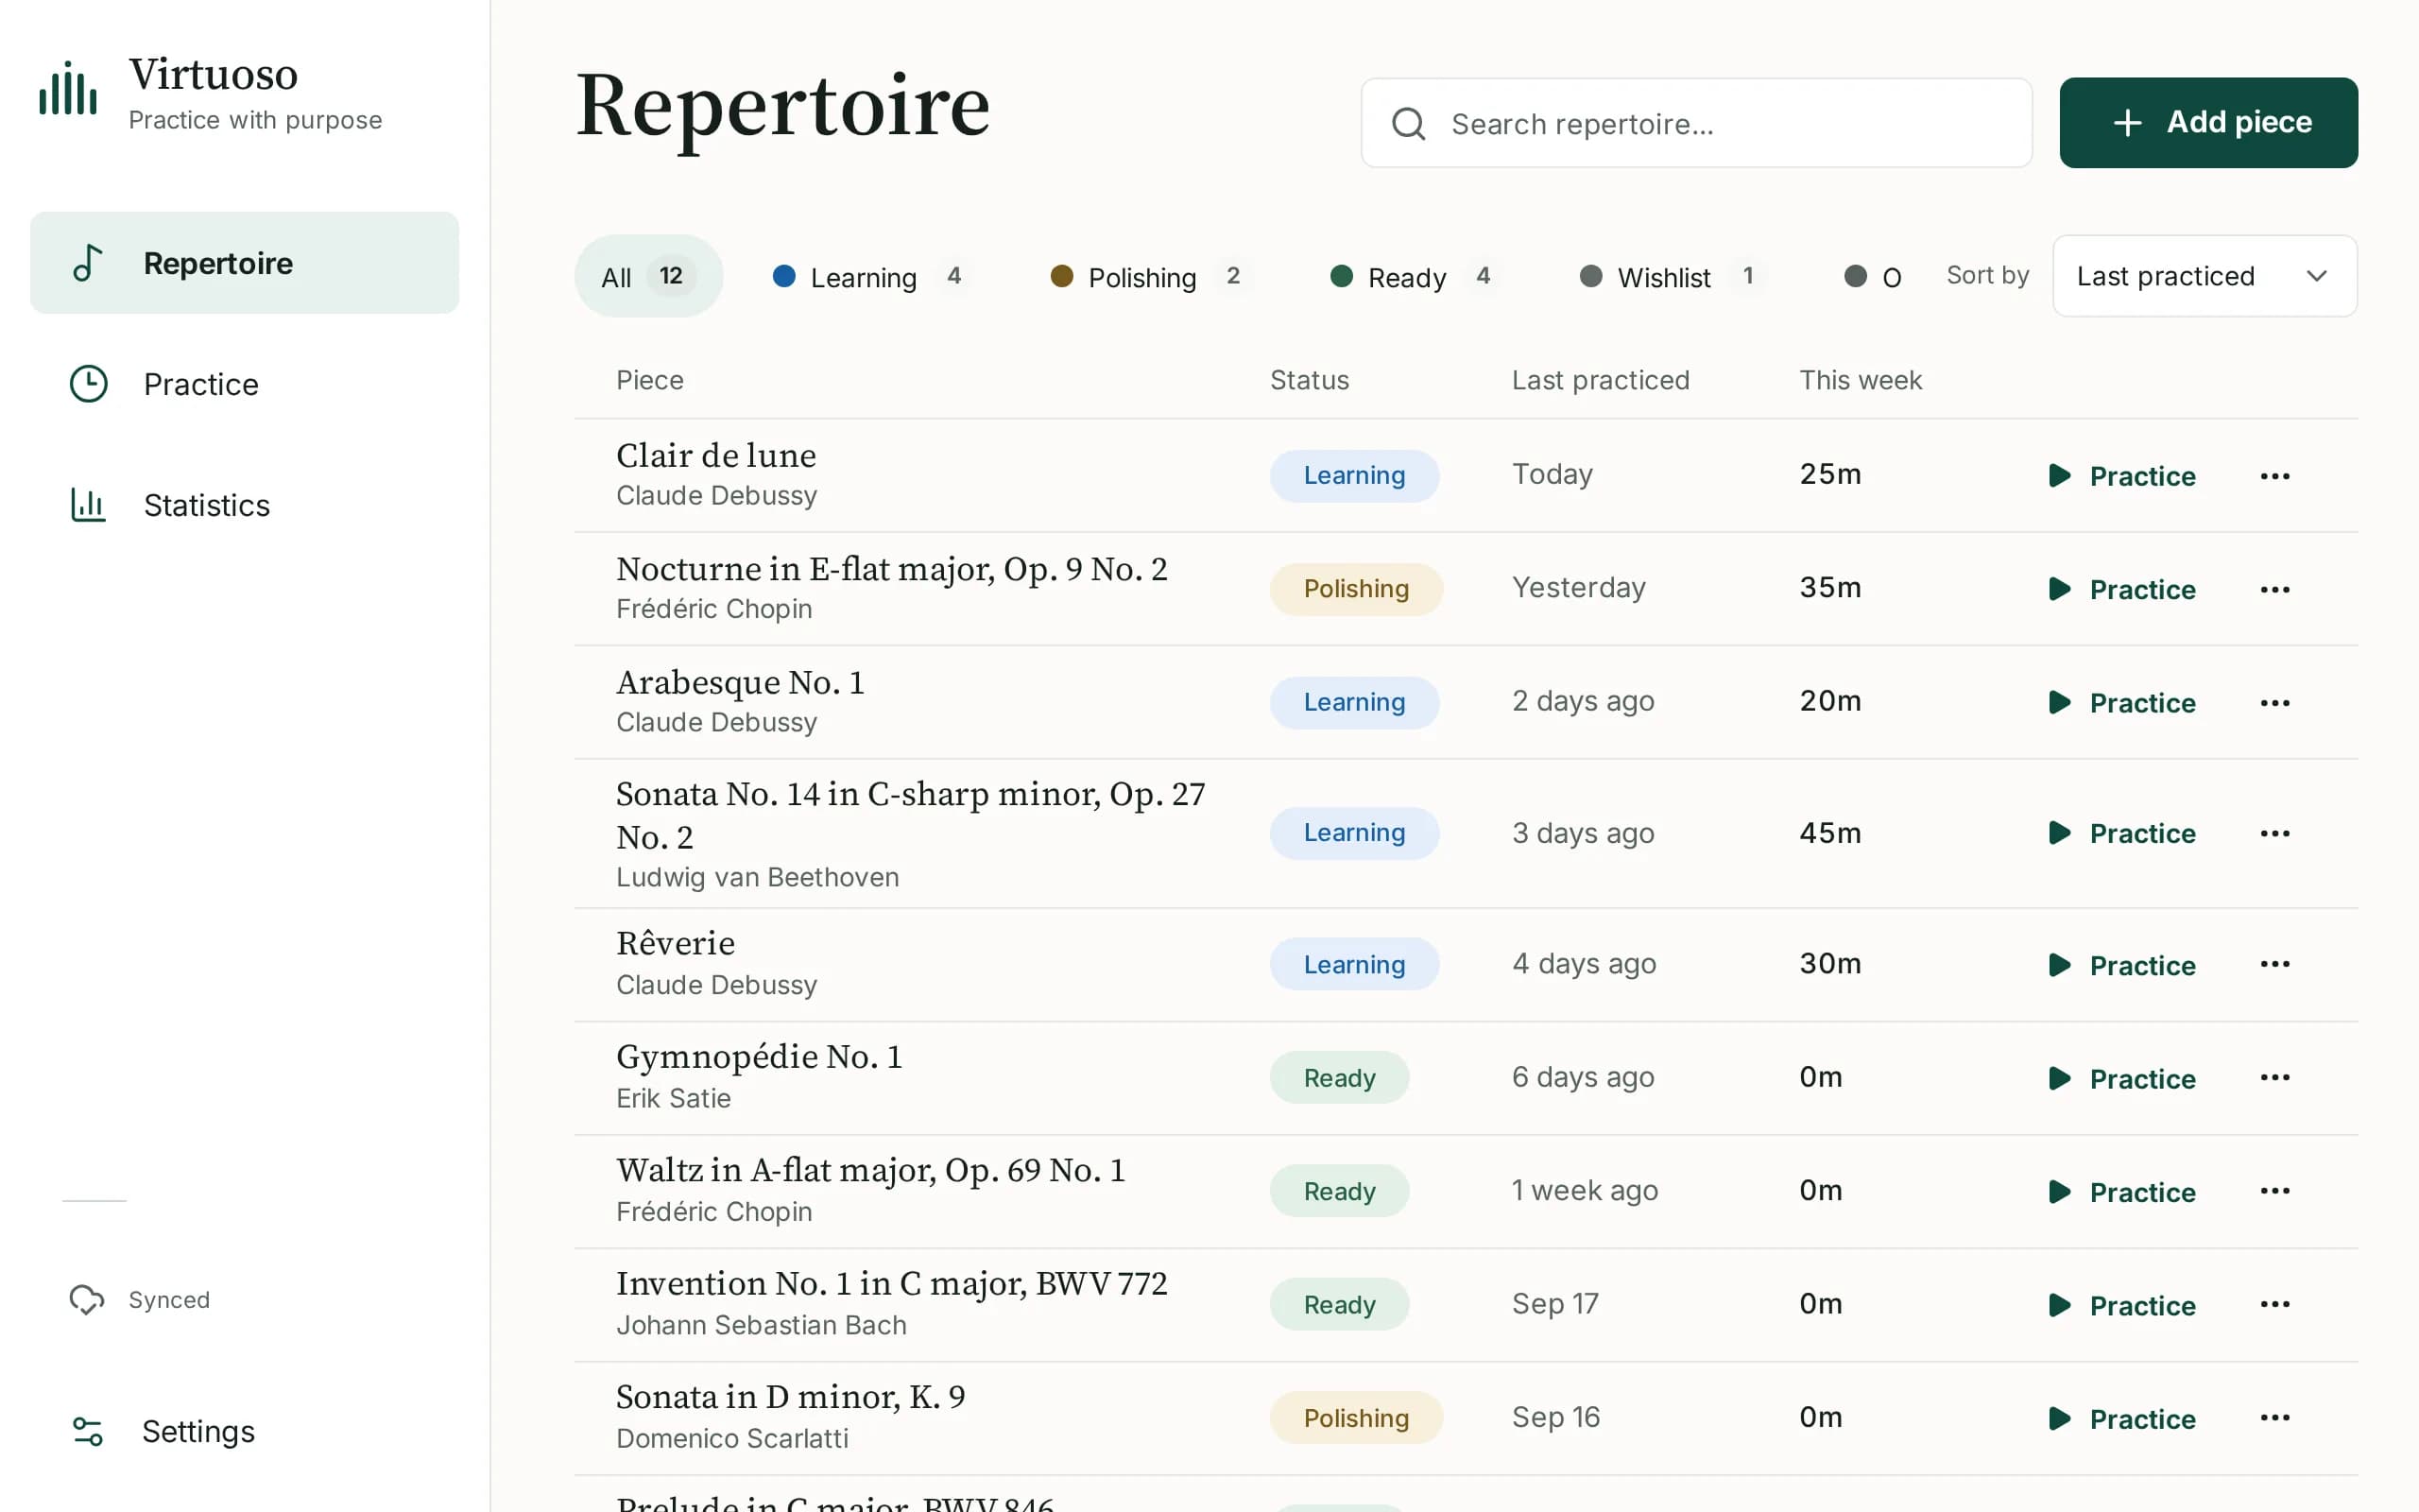The width and height of the screenshot is (2419, 1512).
Task: Open more options for Sonata in D minor
Action: (x=2275, y=1418)
